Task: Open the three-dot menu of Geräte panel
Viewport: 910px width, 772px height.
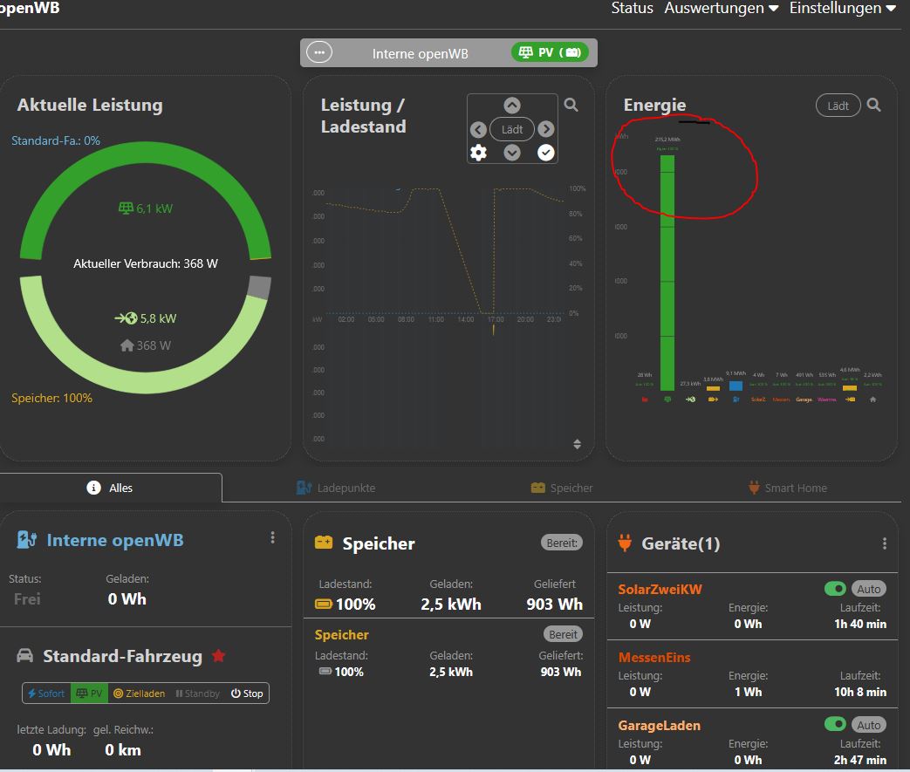Action: click(885, 543)
